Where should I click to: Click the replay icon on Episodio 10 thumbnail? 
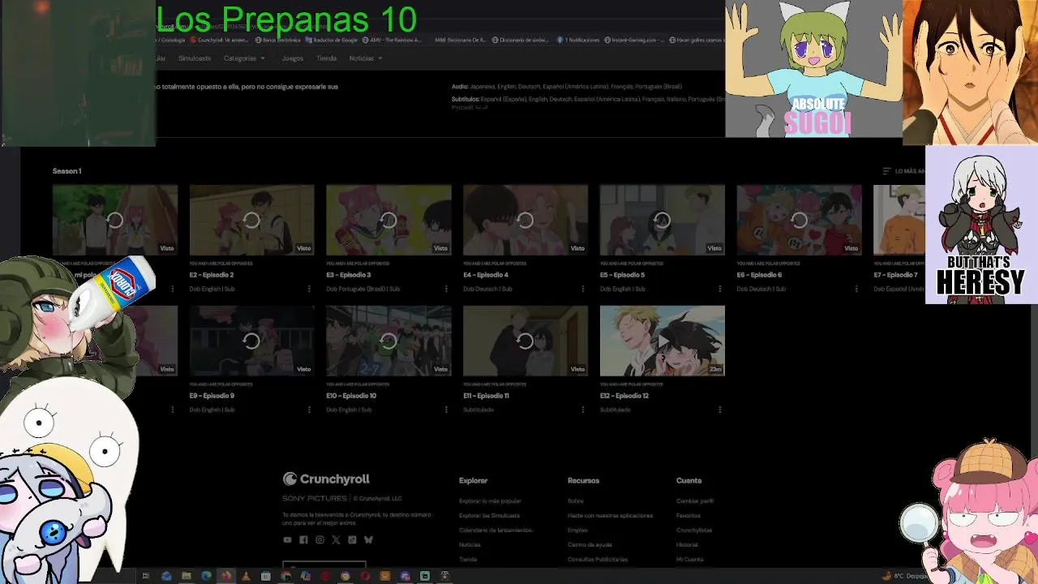coord(388,341)
